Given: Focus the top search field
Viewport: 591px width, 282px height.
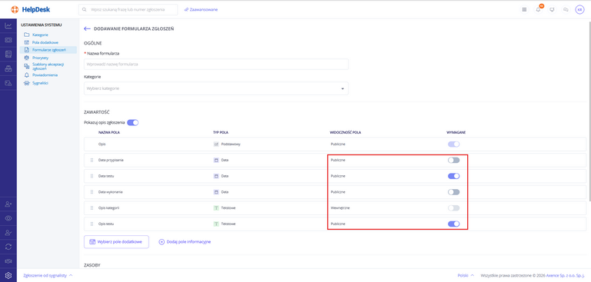Looking at the screenshot, I should (129, 10).
